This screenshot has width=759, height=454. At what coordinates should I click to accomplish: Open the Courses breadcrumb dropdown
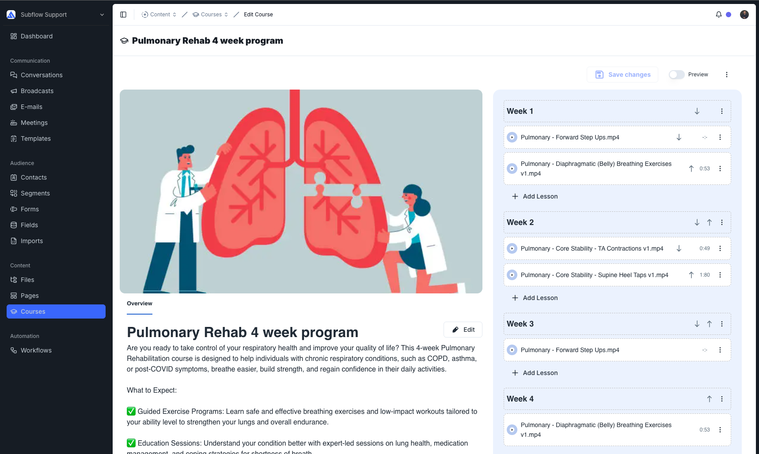coord(210,15)
